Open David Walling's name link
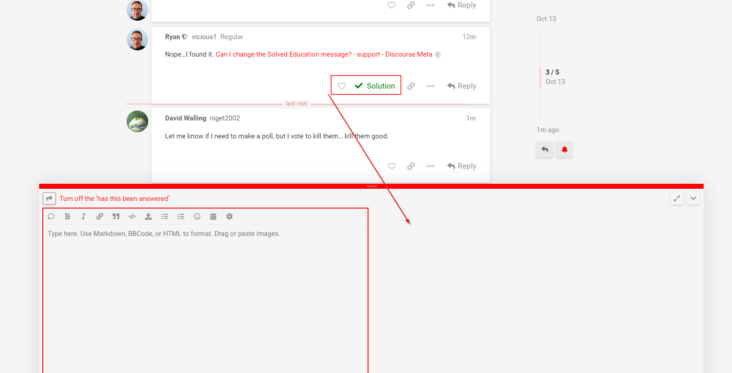732x373 pixels. click(x=186, y=118)
